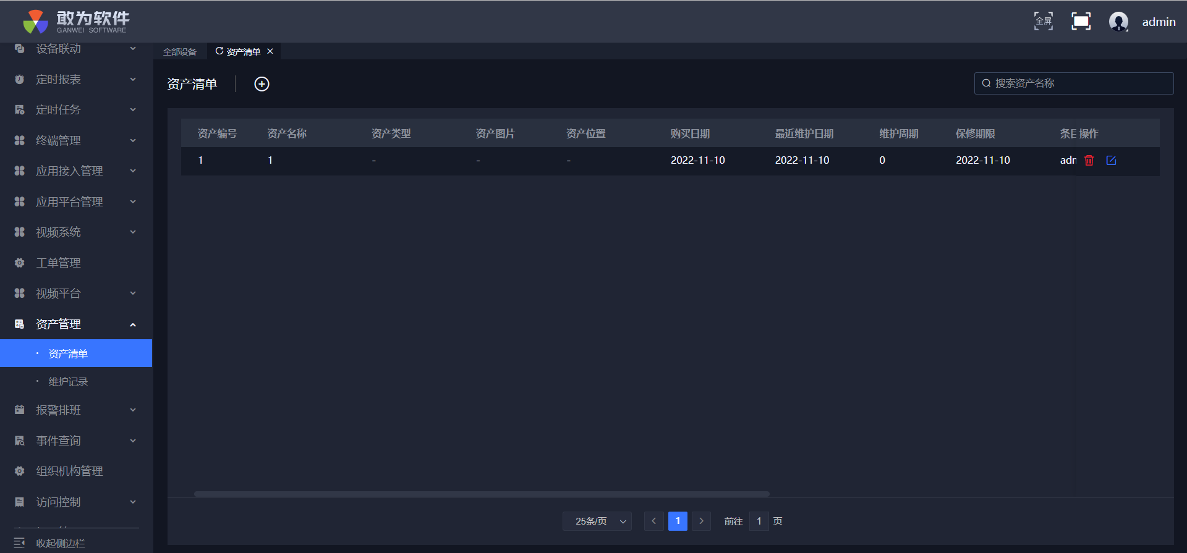Click the 最近维护日期 column header
The width and height of the screenshot is (1187, 553).
[x=804, y=133]
